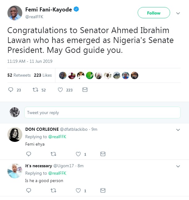Expand options chevron on DON CORLEONE's reply

coord(178,130)
